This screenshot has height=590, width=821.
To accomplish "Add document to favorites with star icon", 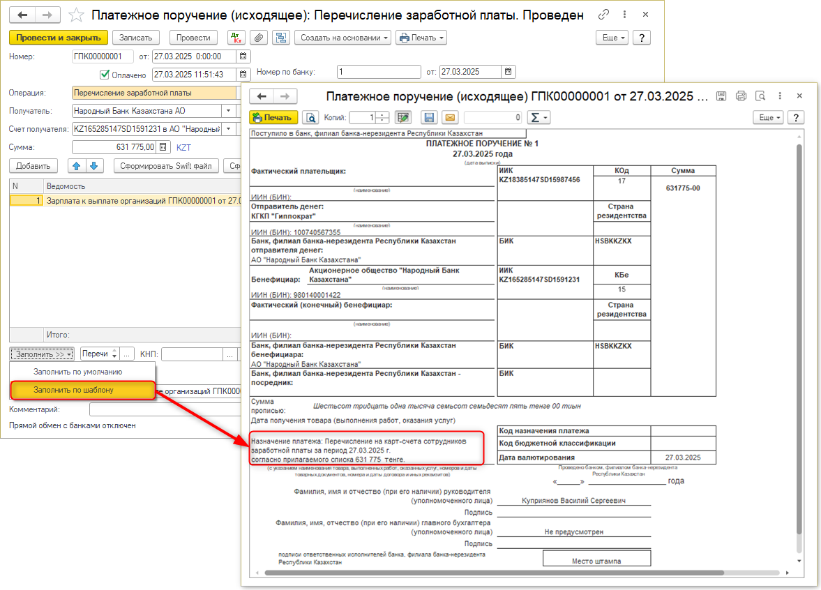I will (x=78, y=15).
